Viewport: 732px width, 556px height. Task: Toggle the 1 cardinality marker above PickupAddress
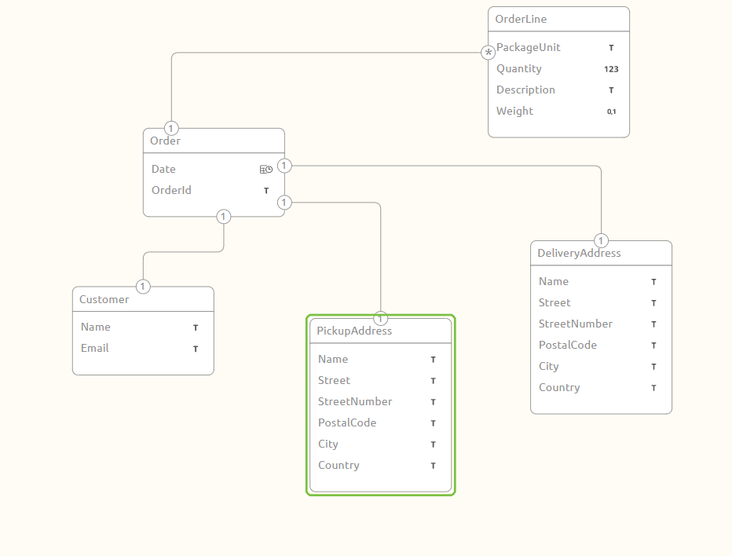(380, 318)
